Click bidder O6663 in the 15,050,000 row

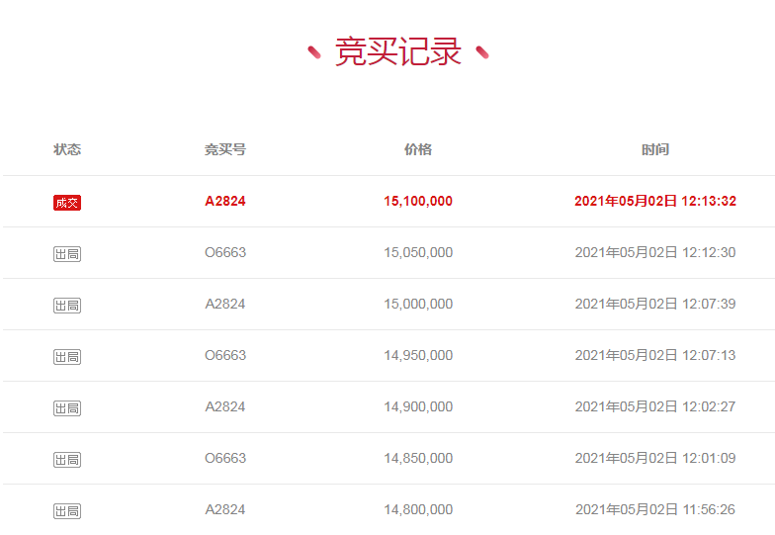click(x=225, y=253)
